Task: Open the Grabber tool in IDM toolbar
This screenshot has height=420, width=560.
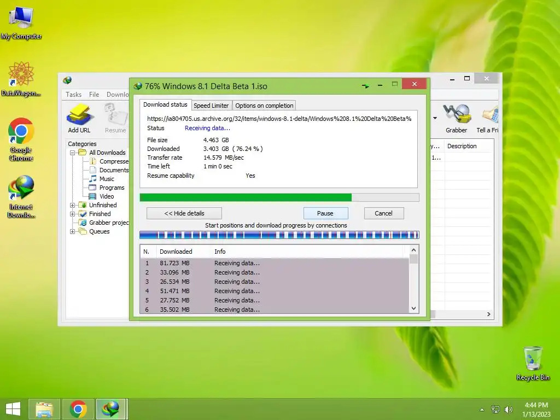Action: [457, 119]
